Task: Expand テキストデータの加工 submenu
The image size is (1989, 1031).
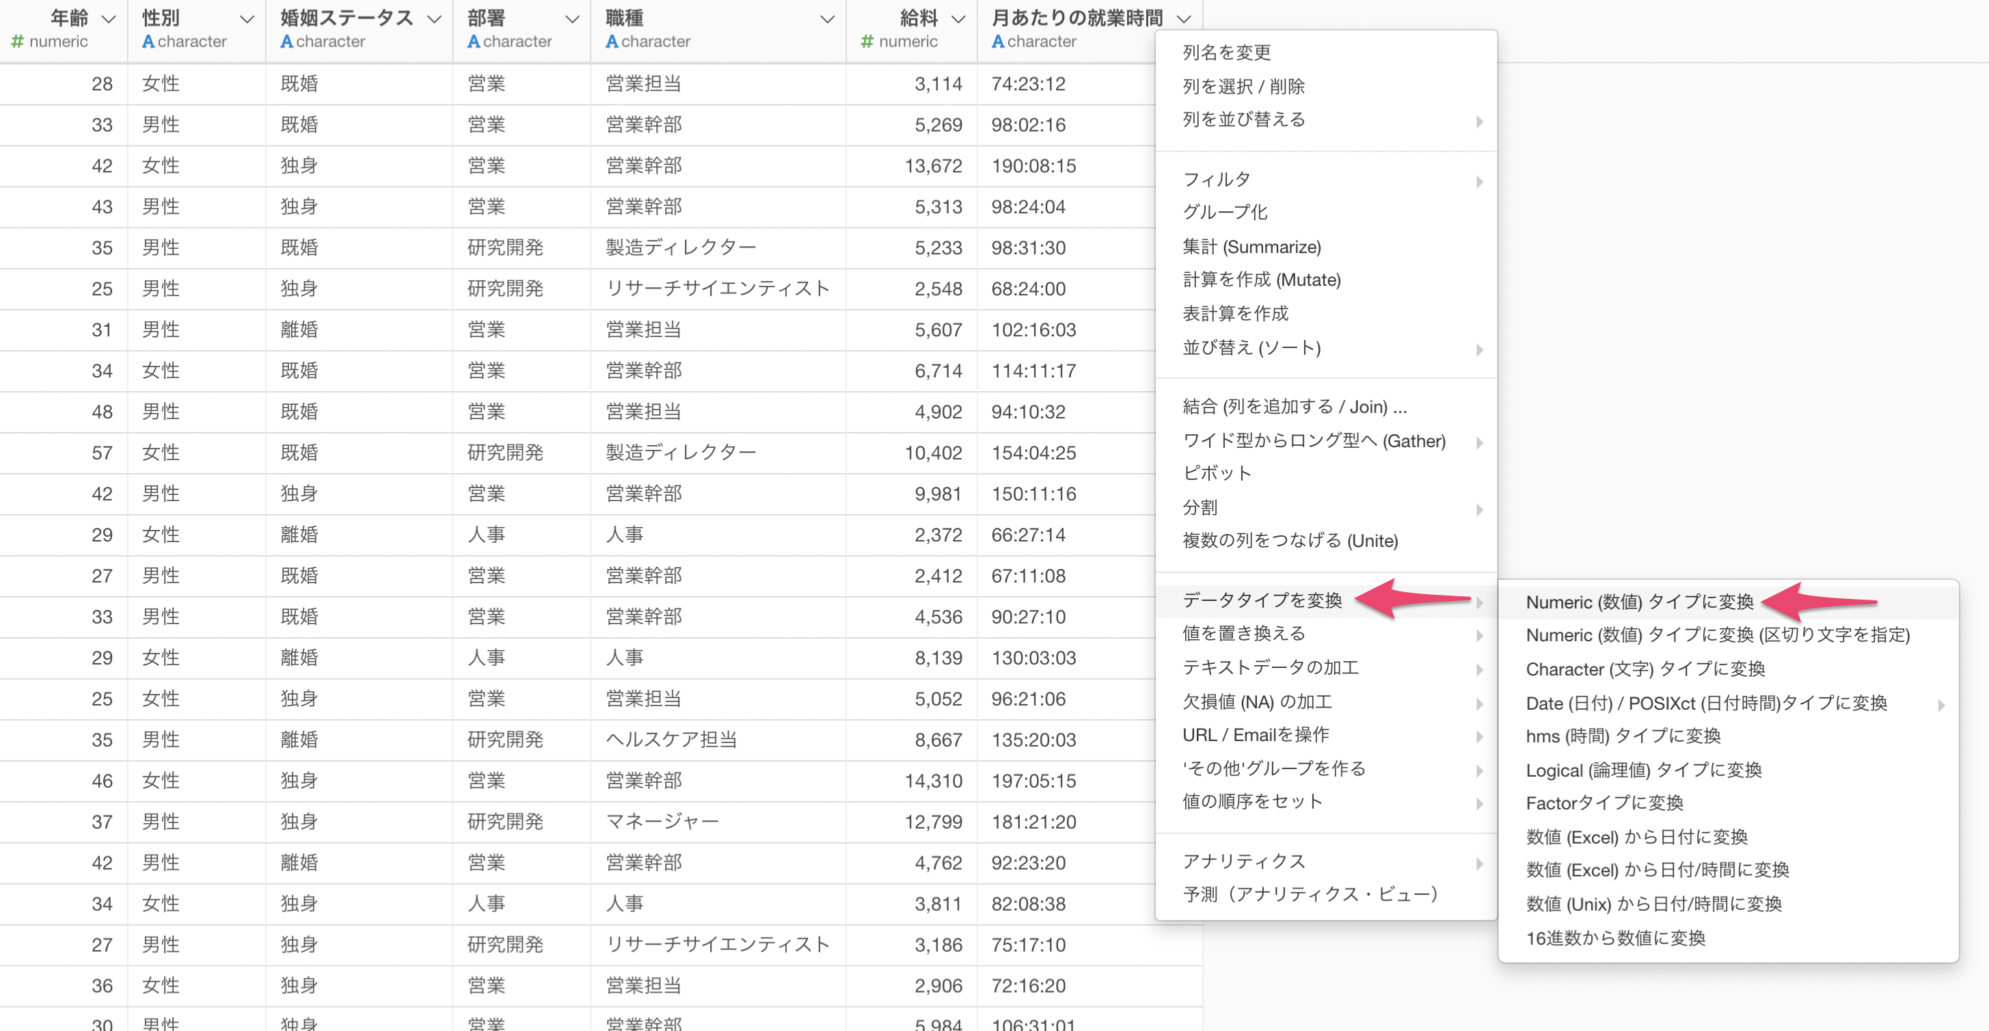Action: 1326,668
